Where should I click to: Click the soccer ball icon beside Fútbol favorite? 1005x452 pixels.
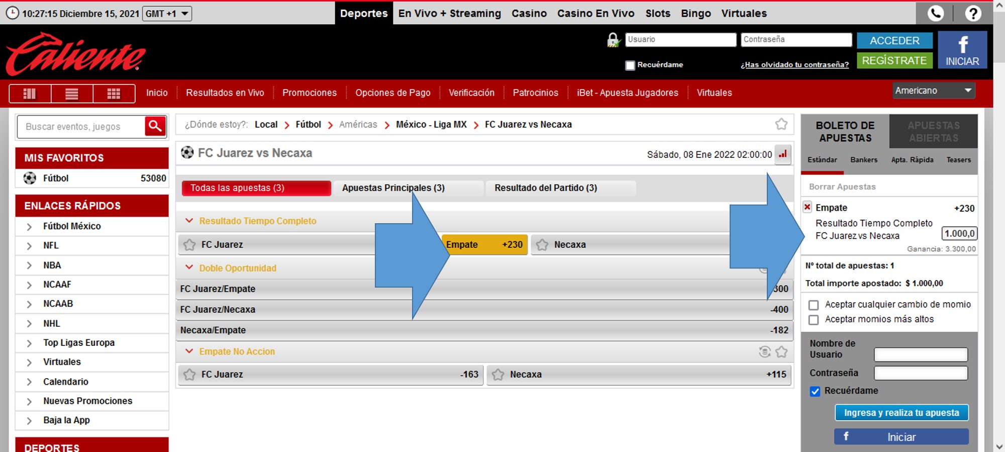tap(30, 178)
